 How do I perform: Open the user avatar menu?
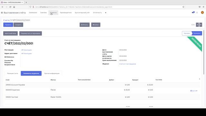pos(202,13)
